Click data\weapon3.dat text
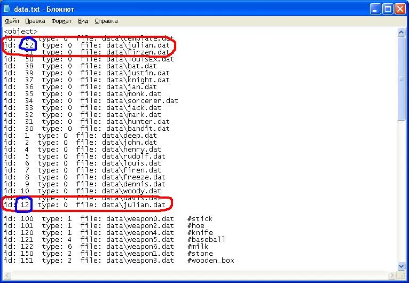Screen dimensions: 409x283 (x=140, y=261)
